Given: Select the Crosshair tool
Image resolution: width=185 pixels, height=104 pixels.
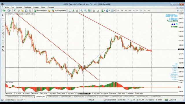Looking at the screenshot, I should pyautogui.click(x=3, y=18).
